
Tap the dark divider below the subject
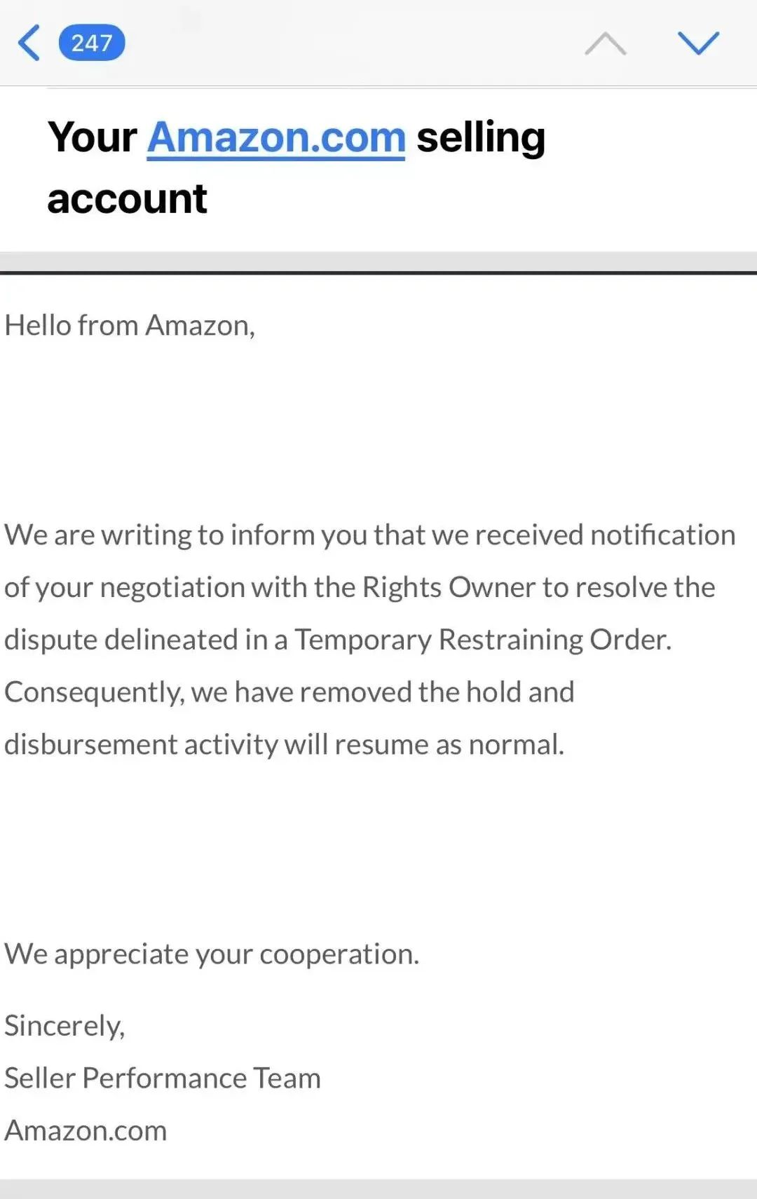coord(378,273)
